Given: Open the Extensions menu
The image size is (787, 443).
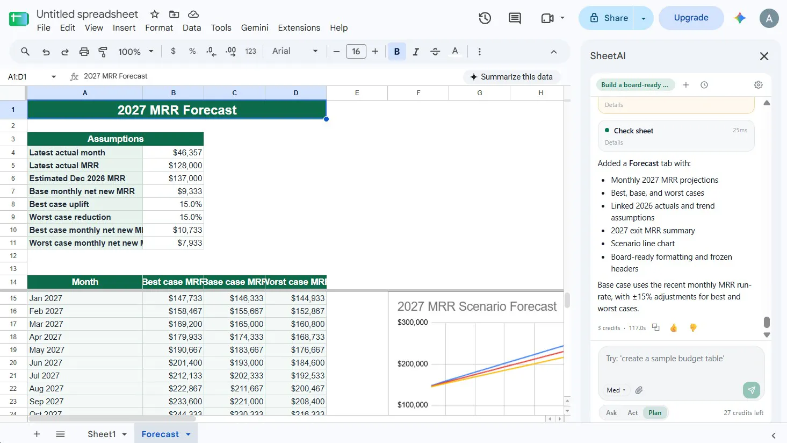Looking at the screenshot, I should tap(299, 28).
